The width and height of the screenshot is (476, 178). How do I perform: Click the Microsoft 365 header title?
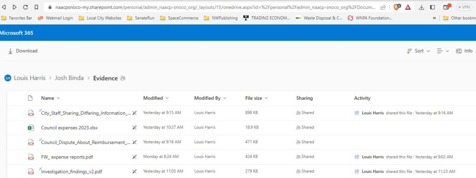pyautogui.click(x=17, y=33)
